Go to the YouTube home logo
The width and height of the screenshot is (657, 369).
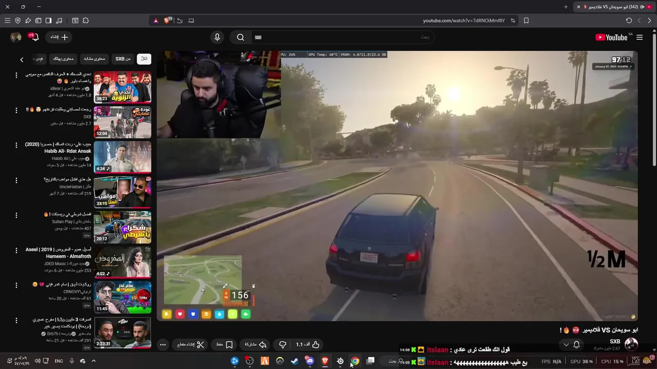pyautogui.click(x=611, y=37)
